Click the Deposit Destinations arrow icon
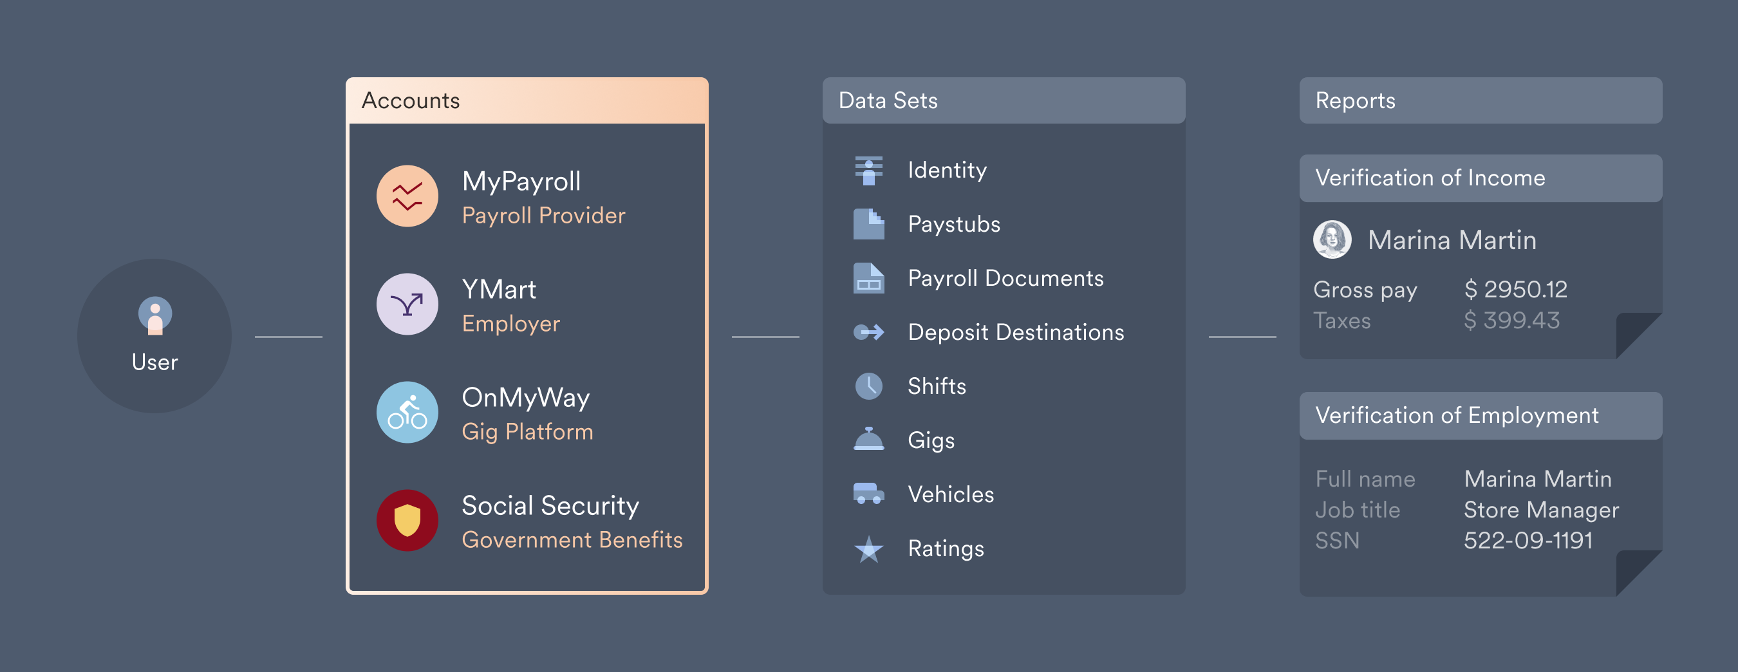Image resolution: width=1738 pixels, height=672 pixels. 869,332
